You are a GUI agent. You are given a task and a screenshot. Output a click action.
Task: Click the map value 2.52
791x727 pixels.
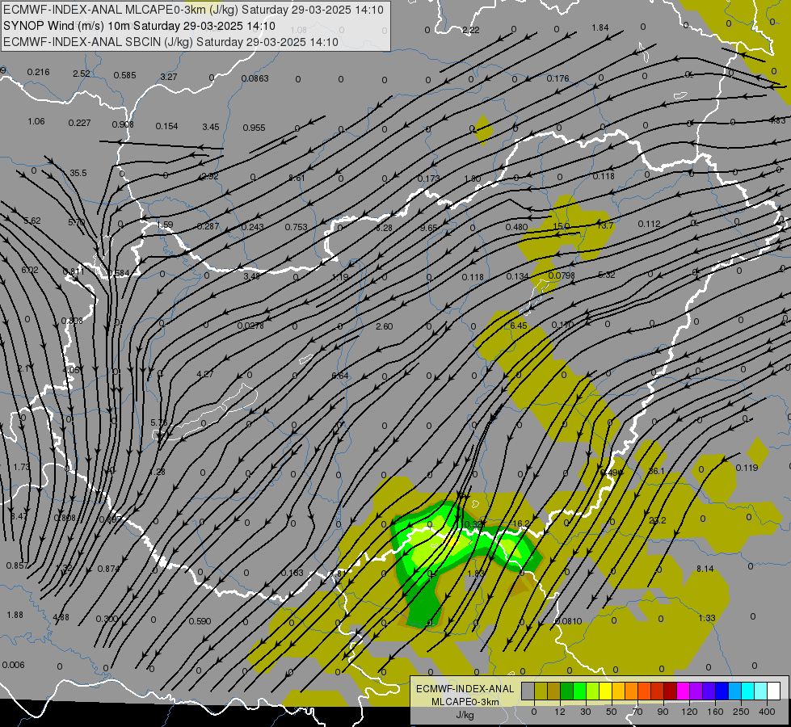click(x=82, y=74)
